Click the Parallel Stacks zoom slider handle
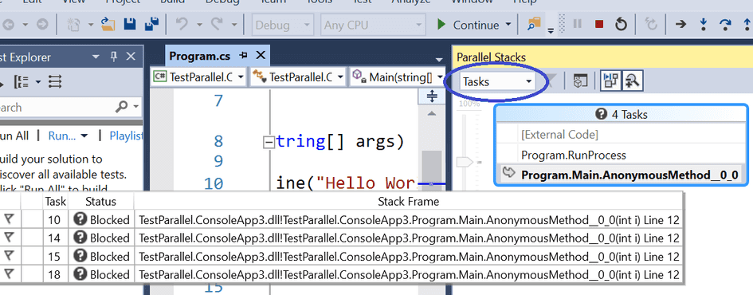Image resolution: width=753 pixels, height=295 pixels. [x=465, y=163]
